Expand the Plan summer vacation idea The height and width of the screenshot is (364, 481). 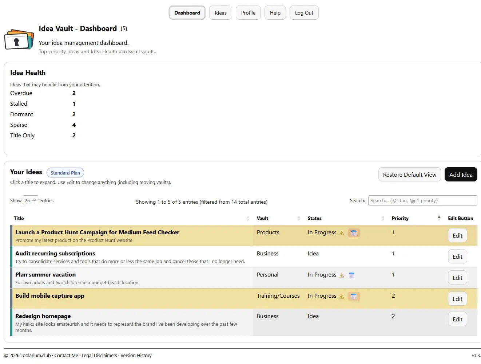click(45, 274)
